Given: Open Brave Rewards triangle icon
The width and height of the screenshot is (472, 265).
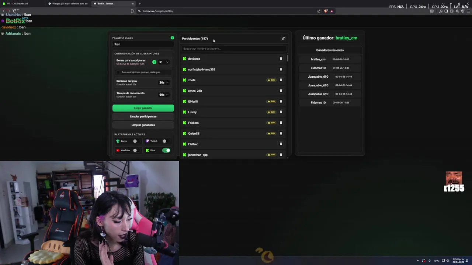Looking at the screenshot, I should coord(332,11).
